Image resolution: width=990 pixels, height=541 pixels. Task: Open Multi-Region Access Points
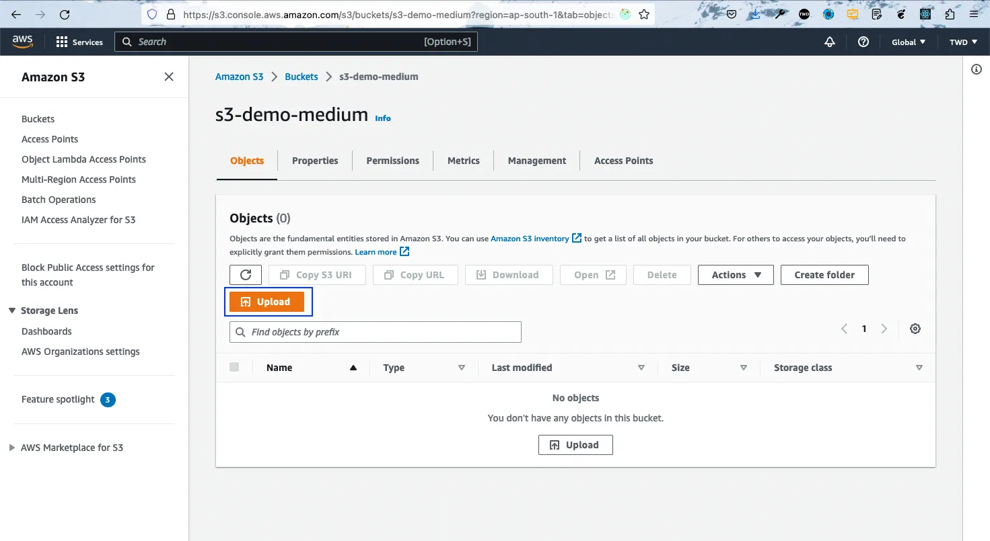coord(79,179)
